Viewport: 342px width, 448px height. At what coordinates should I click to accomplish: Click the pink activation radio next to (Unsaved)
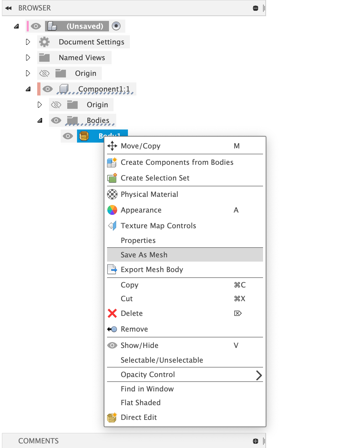pyautogui.click(x=116, y=26)
